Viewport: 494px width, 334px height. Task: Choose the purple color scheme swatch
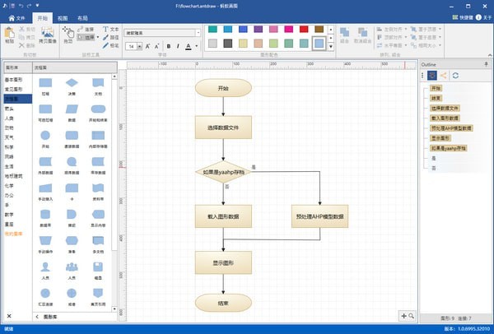[x=259, y=30]
